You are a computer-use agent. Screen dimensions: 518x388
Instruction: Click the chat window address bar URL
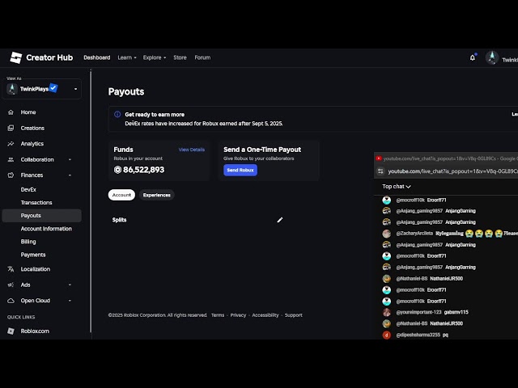(452, 171)
